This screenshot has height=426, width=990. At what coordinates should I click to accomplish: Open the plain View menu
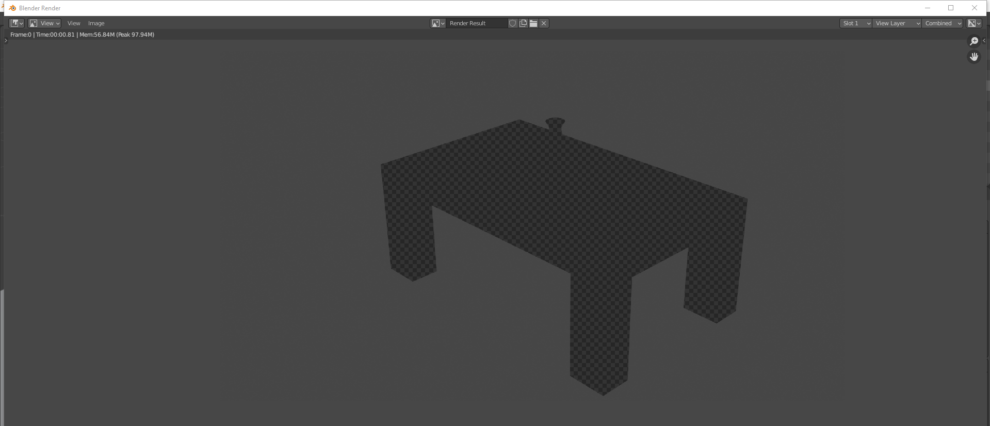[74, 23]
